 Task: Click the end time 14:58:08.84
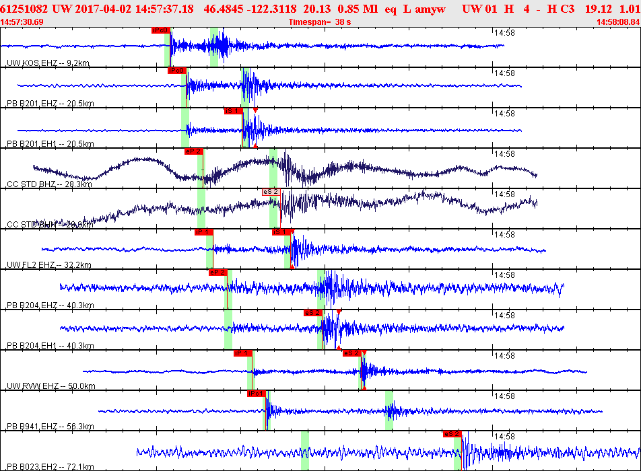click(x=619, y=22)
